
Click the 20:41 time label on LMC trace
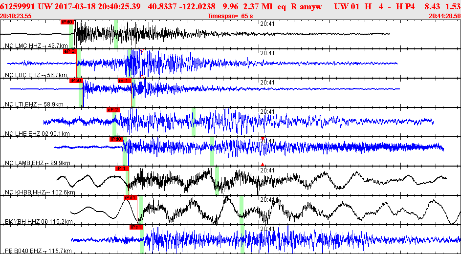[x=267, y=24]
